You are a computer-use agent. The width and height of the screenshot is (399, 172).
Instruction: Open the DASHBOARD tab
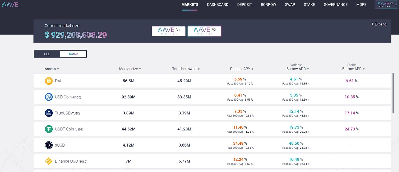218,5
